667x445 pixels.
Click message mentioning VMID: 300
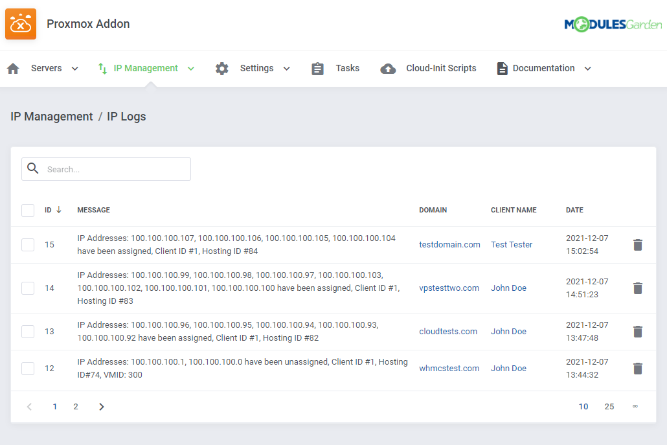[242, 369]
